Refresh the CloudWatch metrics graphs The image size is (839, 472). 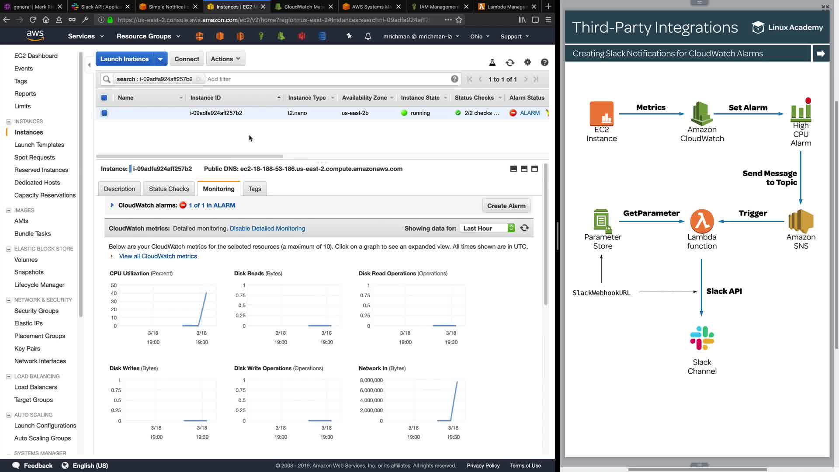(x=524, y=228)
